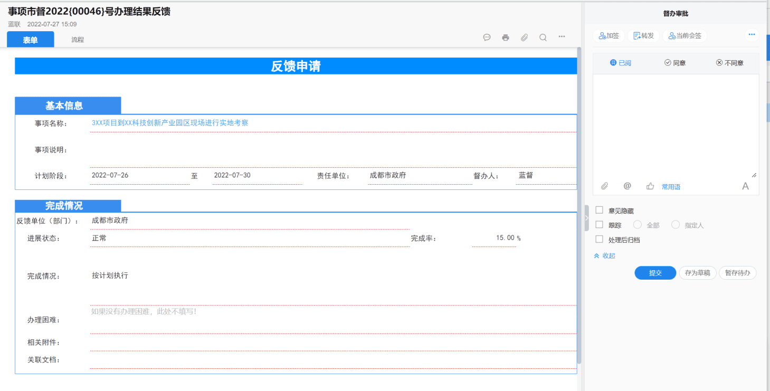This screenshot has width=770, height=391.
Task: Select the 指定人 radio button
Action: [x=676, y=225]
